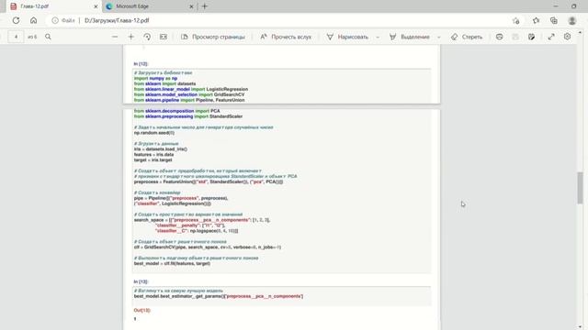Click the In [12] cell label
The height and width of the screenshot is (330, 588).
[141, 64]
